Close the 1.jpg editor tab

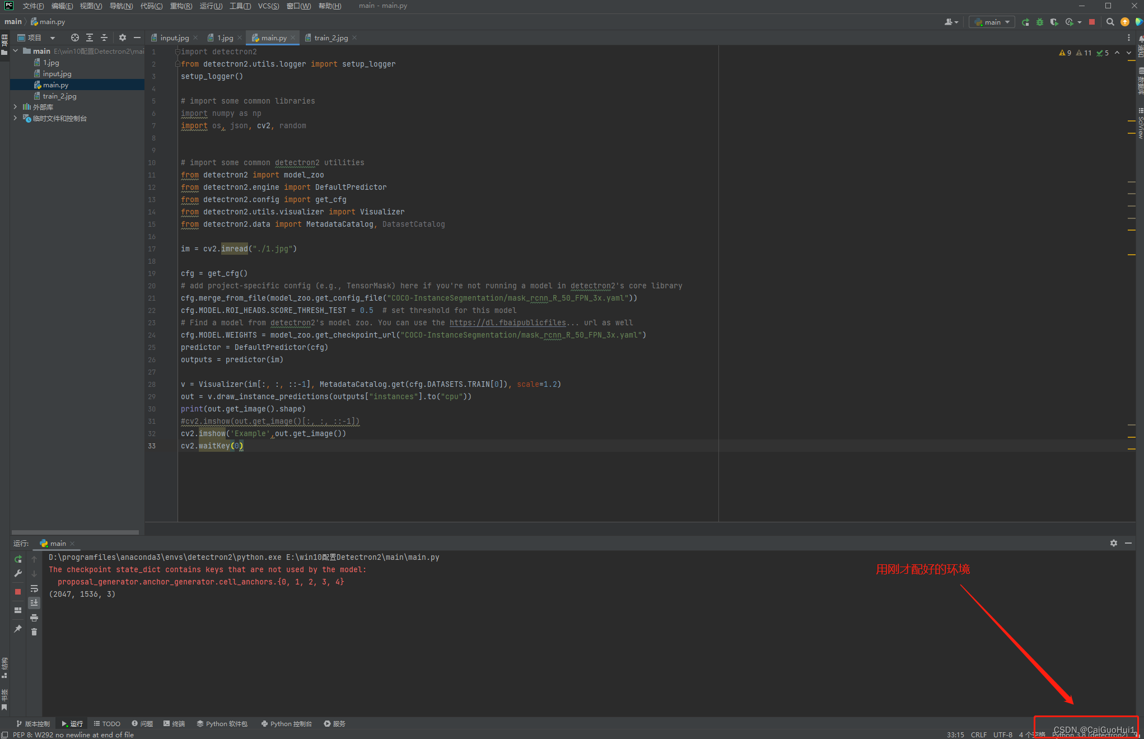tap(240, 38)
